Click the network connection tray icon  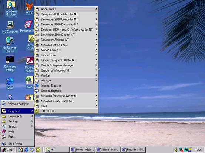pyautogui.click(x=181, y=150)
